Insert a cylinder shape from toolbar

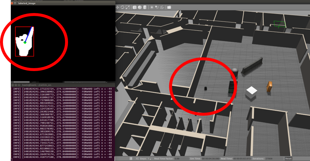(x=145, y=7)
